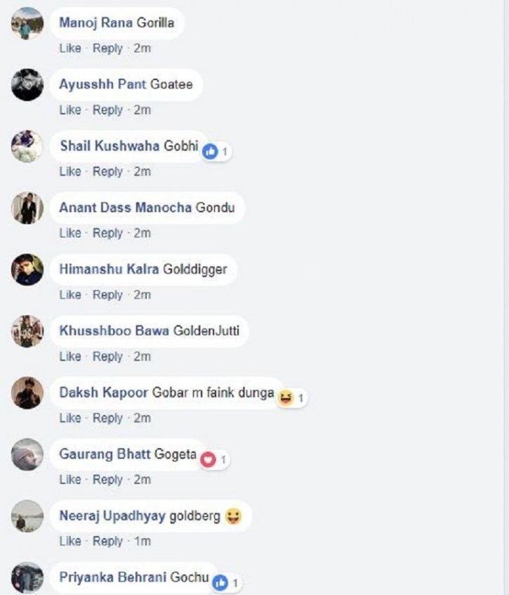The image size is (509, 595).
Task: Like Anant Dass Manocha's comment
Action: tap(70, 233)
